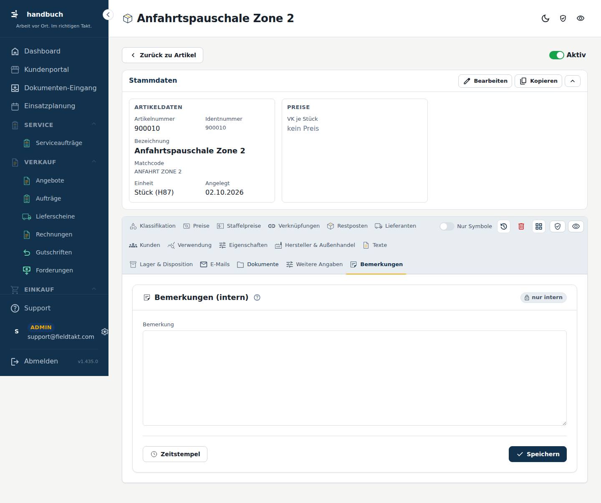Click the history clock icon in tab toolbar
601x503 pixels.
coord(504,226)
